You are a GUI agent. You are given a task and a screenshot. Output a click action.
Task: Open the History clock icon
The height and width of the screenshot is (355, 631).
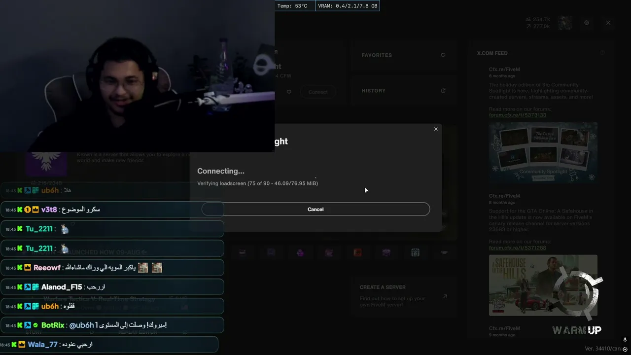(443, 91)
